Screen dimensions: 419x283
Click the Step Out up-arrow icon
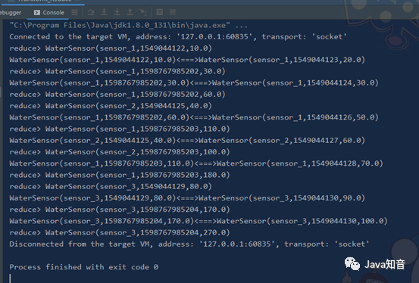[x=130, y=12]
